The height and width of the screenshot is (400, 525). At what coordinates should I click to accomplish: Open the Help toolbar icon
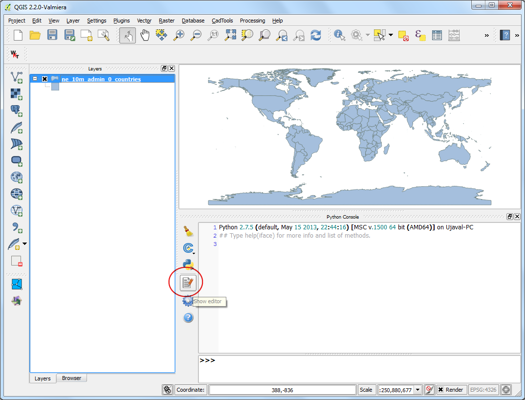(x=504, y=35)
